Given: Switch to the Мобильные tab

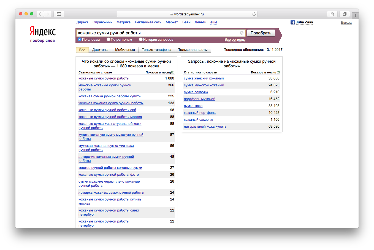Looking at the screenshot, I should coord(125,50).
